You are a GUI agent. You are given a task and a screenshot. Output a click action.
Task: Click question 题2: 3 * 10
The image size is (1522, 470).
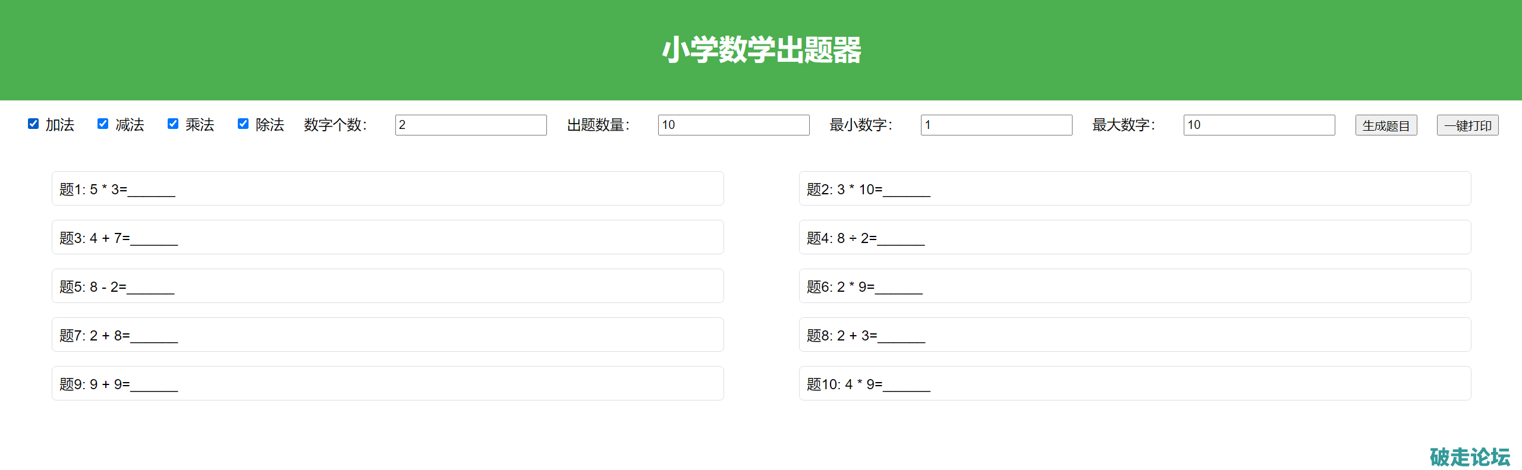pyautogui.click(x=1134, y=189)
